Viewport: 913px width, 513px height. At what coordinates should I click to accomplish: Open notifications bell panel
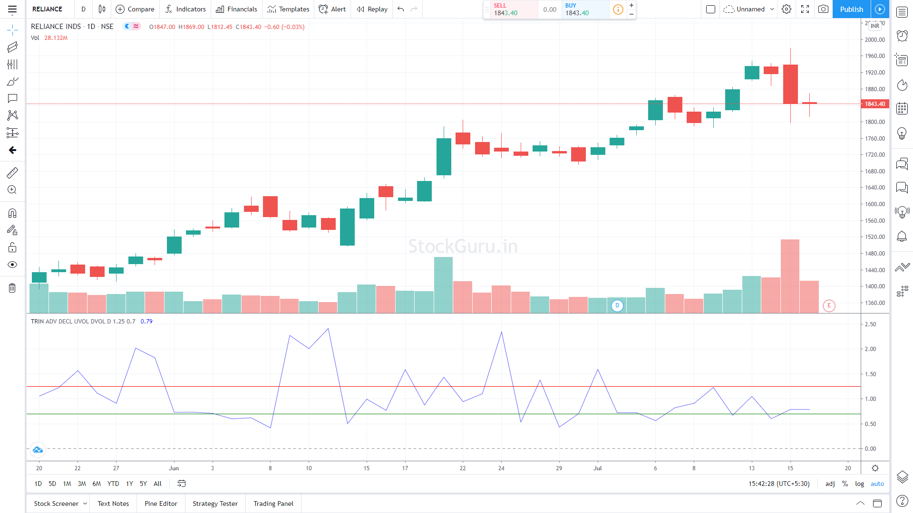tap(902, 236)
